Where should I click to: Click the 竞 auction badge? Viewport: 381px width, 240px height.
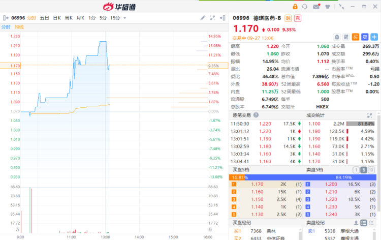298,18
